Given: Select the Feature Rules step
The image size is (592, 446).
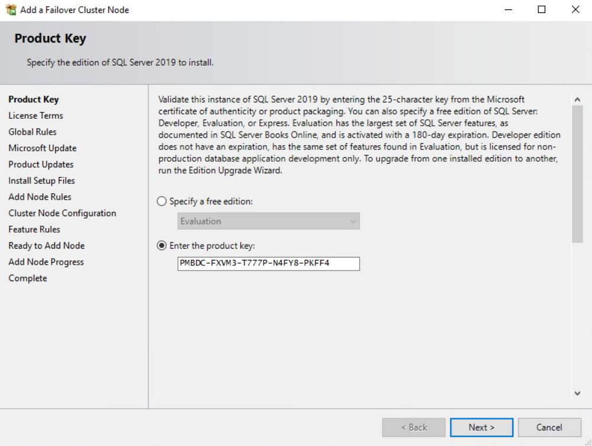Looking at the screenshot, I should pos(34,229).
